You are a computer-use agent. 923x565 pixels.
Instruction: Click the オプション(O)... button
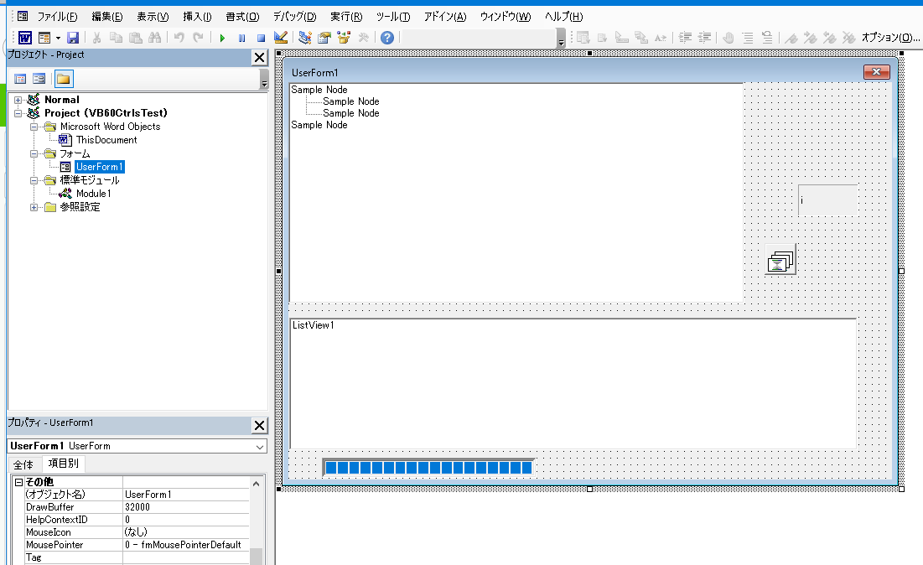889,38
